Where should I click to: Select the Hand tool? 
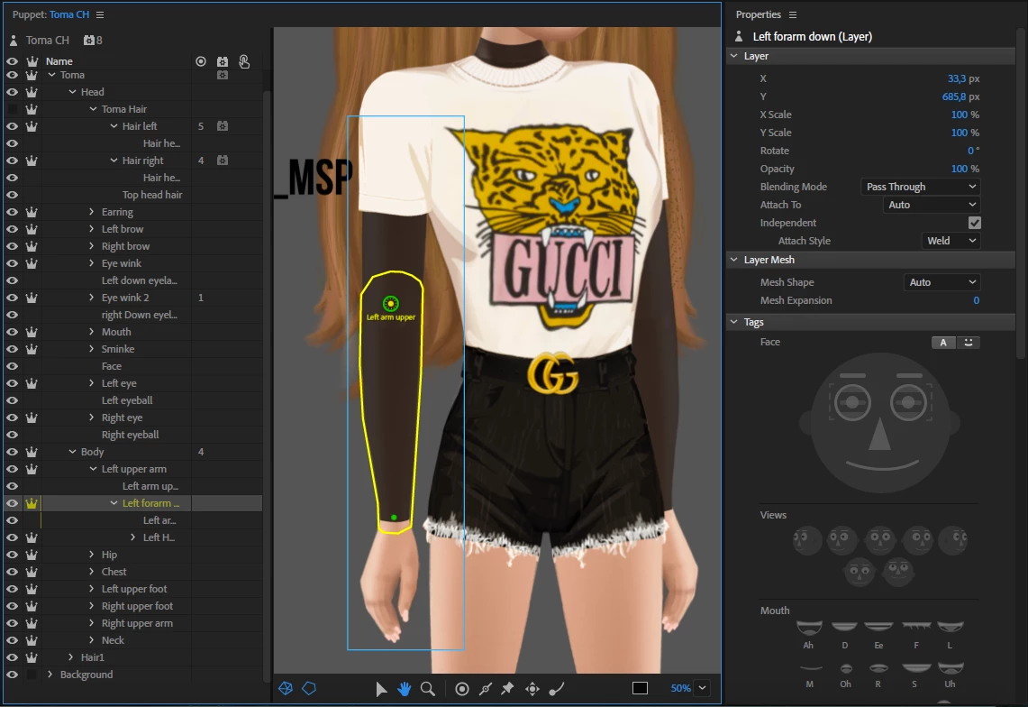404,689
